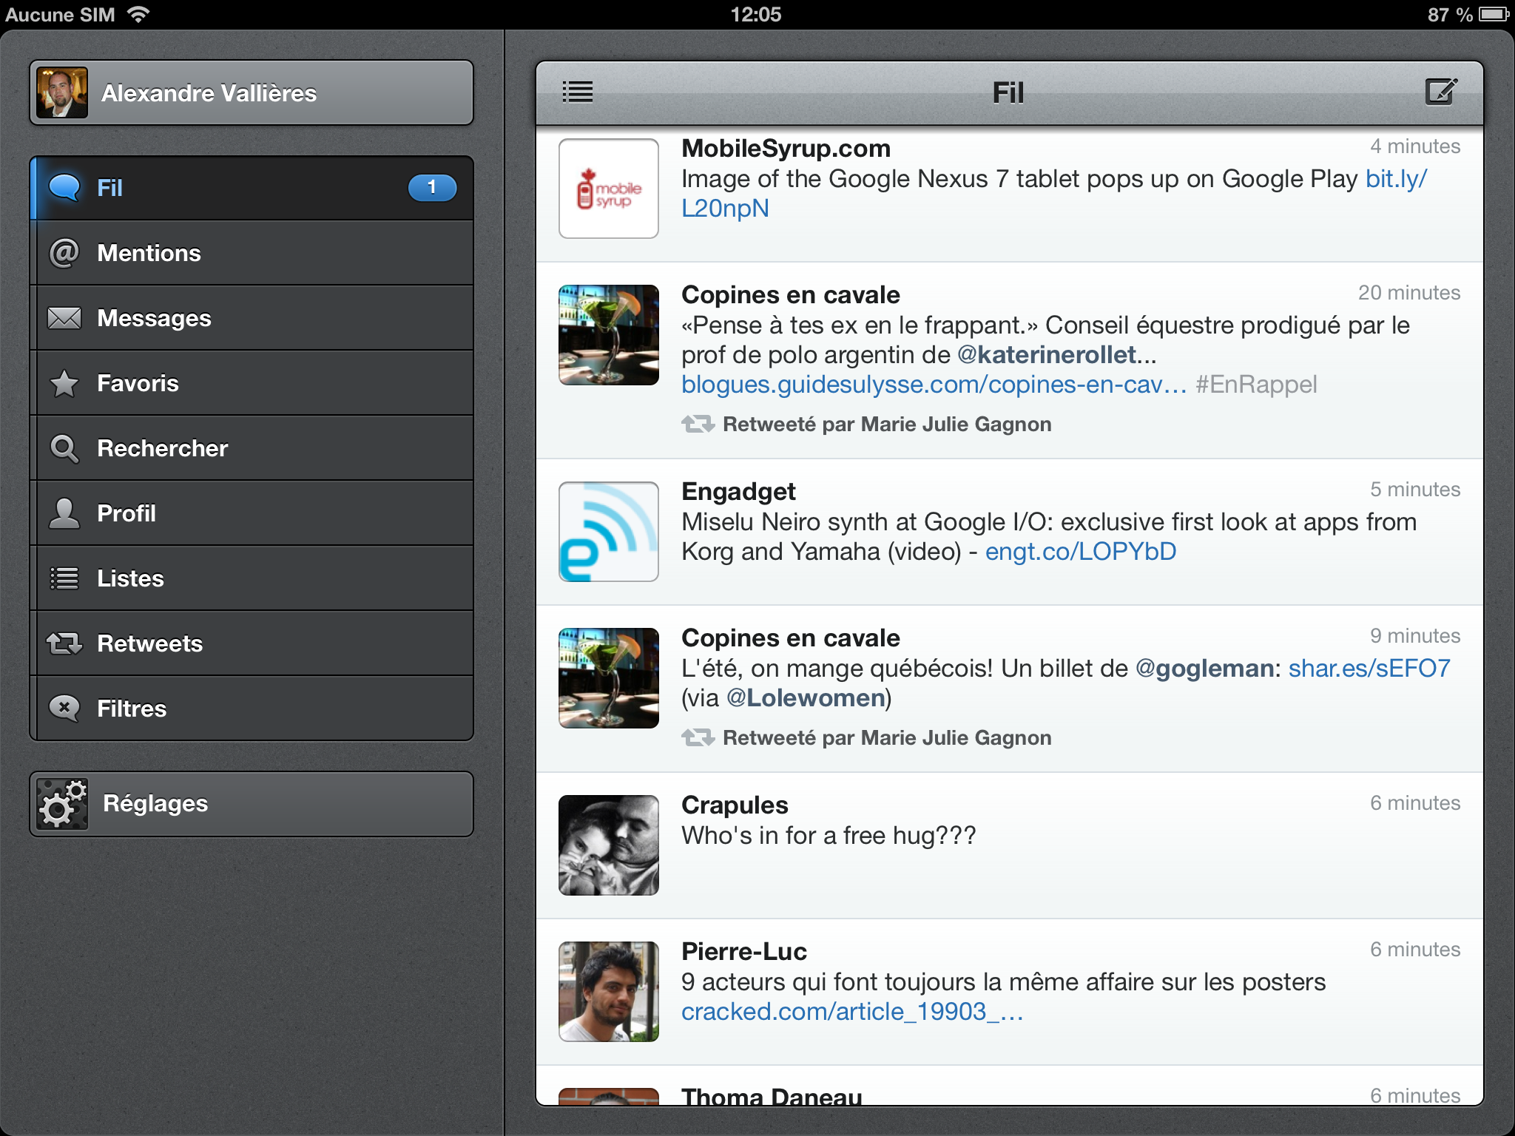1515x1136 pixels.
Task: Tap the list menu icon beside Fil title
Action: tap(578, 92)
